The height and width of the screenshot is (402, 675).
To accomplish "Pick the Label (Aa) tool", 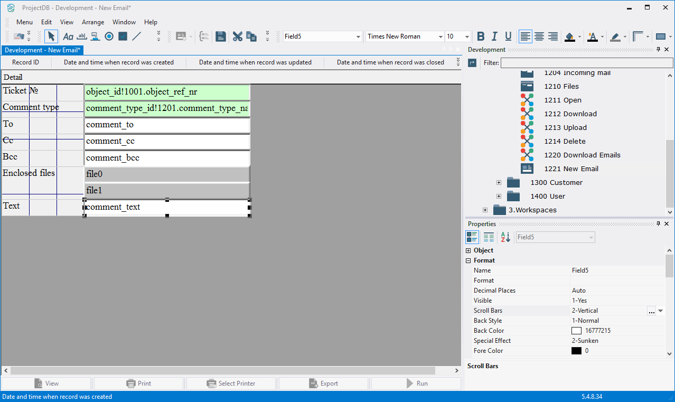I will (x=68, y=36).
